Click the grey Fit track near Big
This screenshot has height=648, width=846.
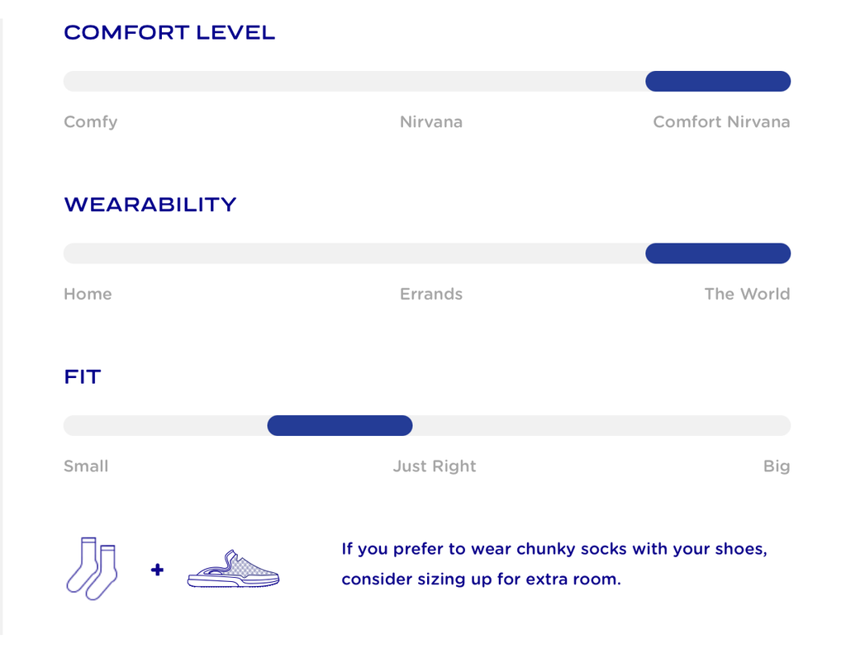coord(744,426)
